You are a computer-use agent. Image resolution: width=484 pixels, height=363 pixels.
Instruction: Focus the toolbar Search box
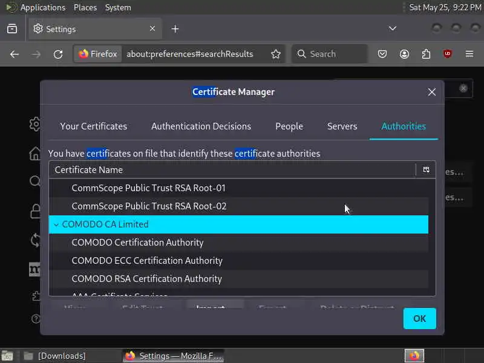pyautogui.click(x=330, y=54)
